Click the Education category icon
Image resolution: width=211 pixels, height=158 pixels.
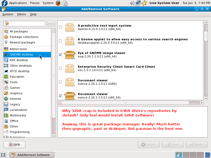[x=6, y=77]
